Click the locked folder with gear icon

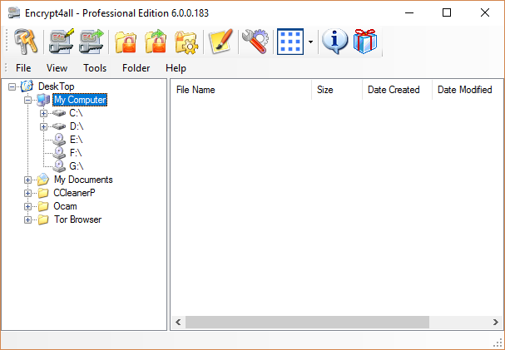tap(186, 42)
